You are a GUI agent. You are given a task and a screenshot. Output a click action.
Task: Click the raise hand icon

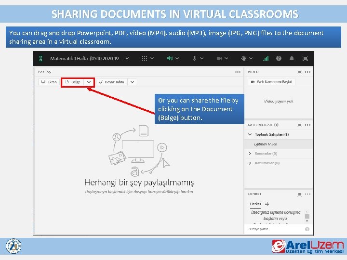coord(244,58)
